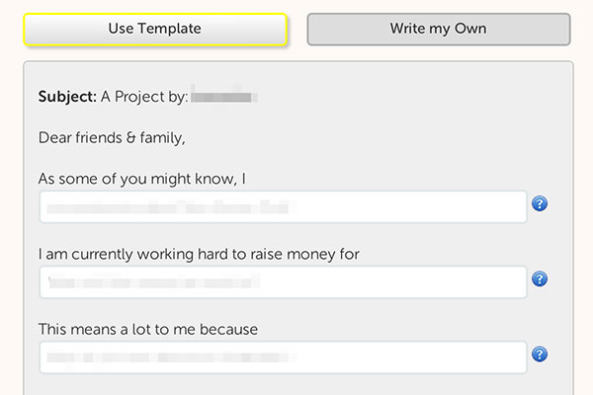The height and width of the screenshot is (395, 593).
Task: Open help for the 'As some of you might know' field
Action: (540, 203)
